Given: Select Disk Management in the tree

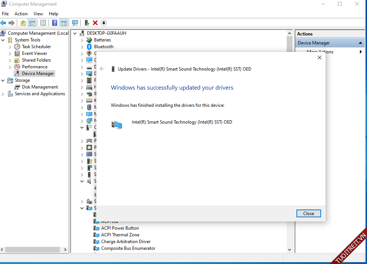Looking at the screenshot, I should coord(40,87).
